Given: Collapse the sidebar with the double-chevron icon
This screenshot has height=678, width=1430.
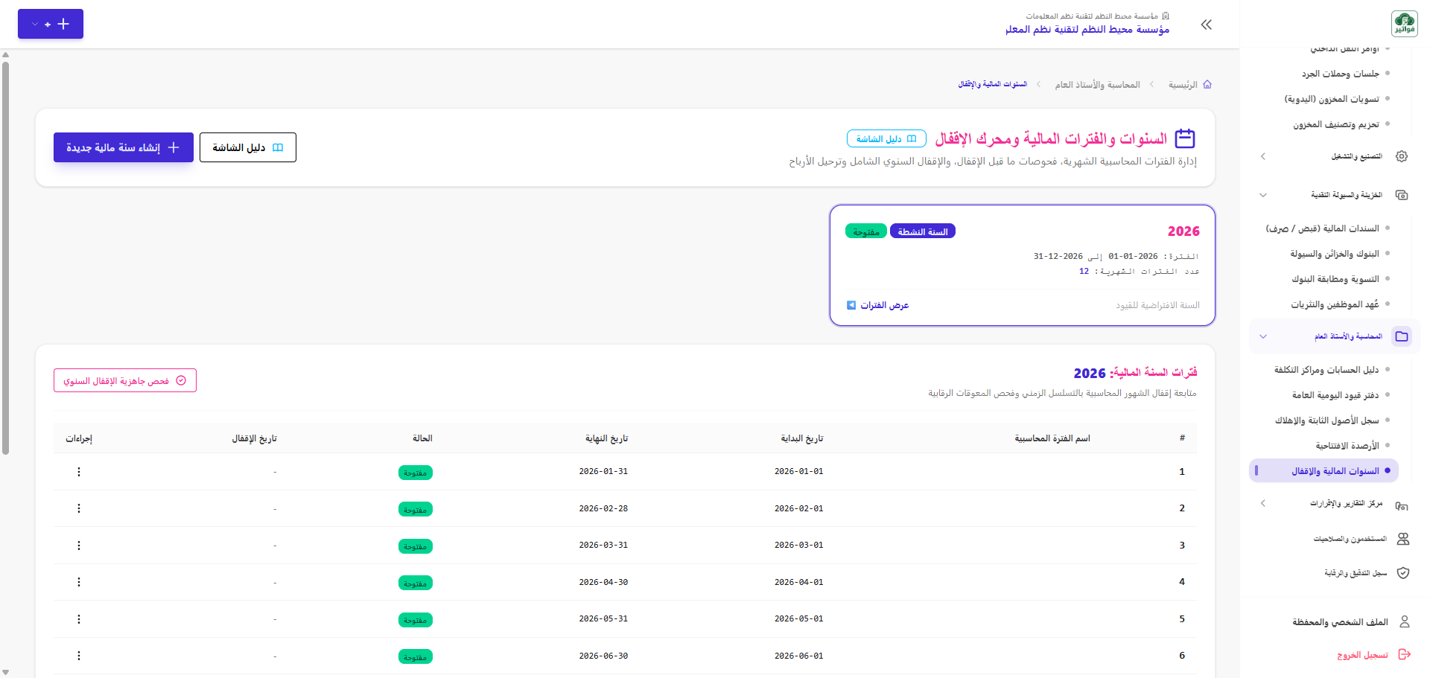Looking at the screenshot, I should (x=1207, y=25).
